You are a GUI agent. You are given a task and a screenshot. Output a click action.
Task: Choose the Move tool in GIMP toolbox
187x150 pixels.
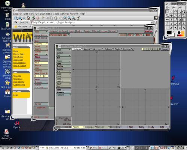[x=171, y=15]
